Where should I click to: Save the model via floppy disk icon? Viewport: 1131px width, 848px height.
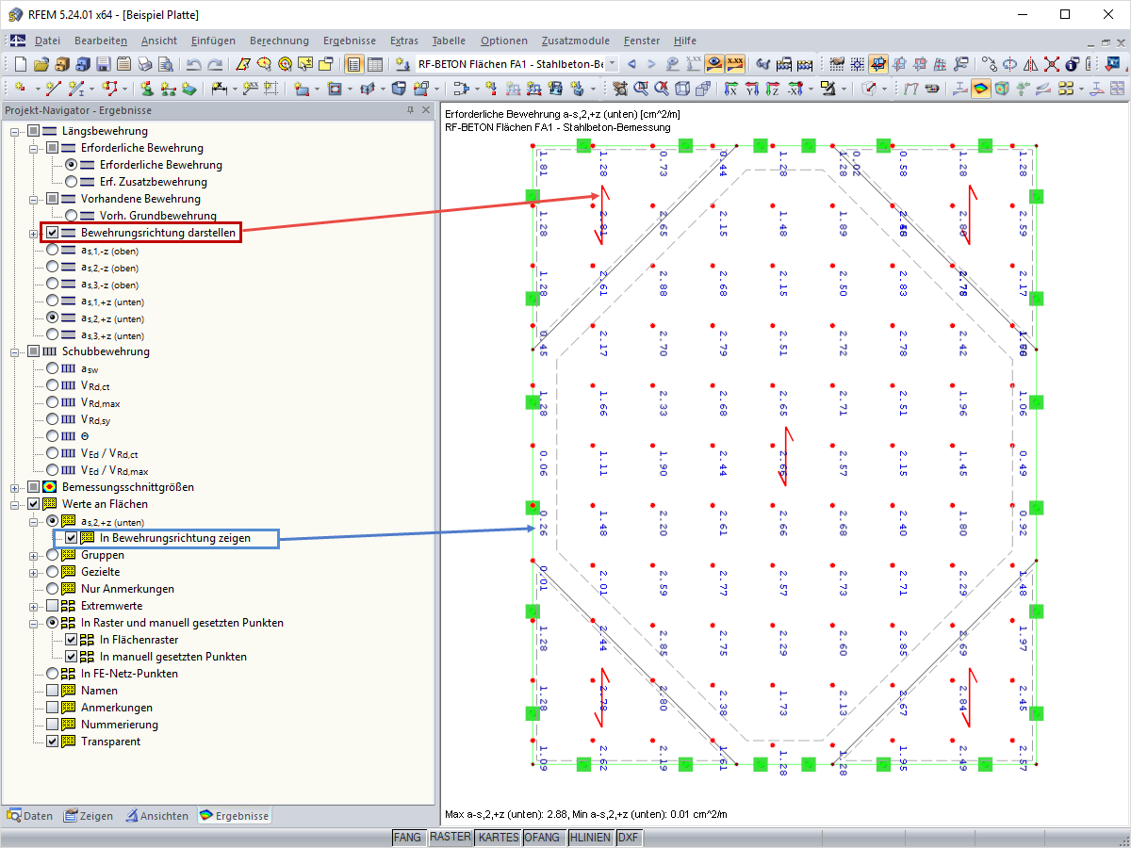(103, 64)
